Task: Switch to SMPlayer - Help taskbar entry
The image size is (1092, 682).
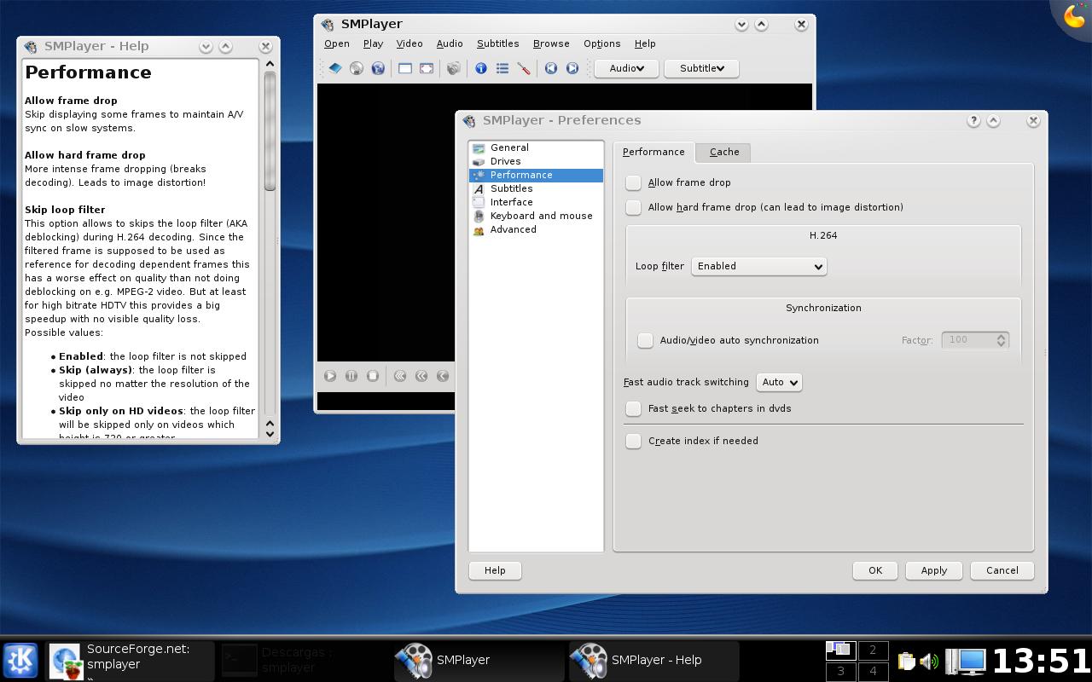Action: (x=653, y=661)
